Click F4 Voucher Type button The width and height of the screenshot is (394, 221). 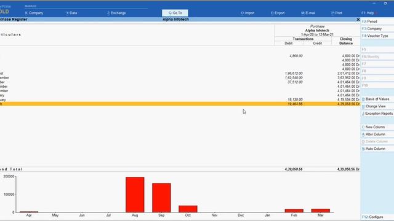tap(377, 36)
